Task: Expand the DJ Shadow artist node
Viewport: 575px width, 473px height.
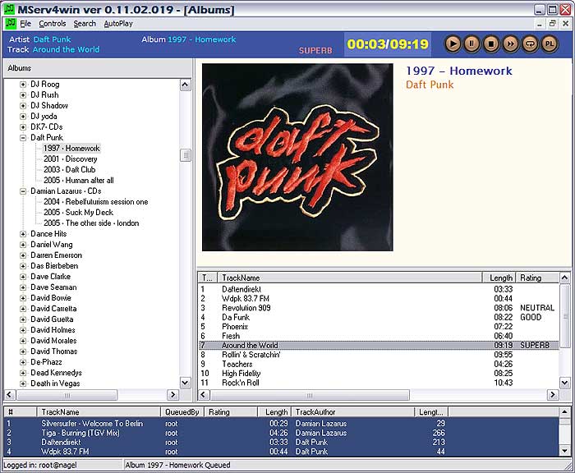Action: coord(23,106)
